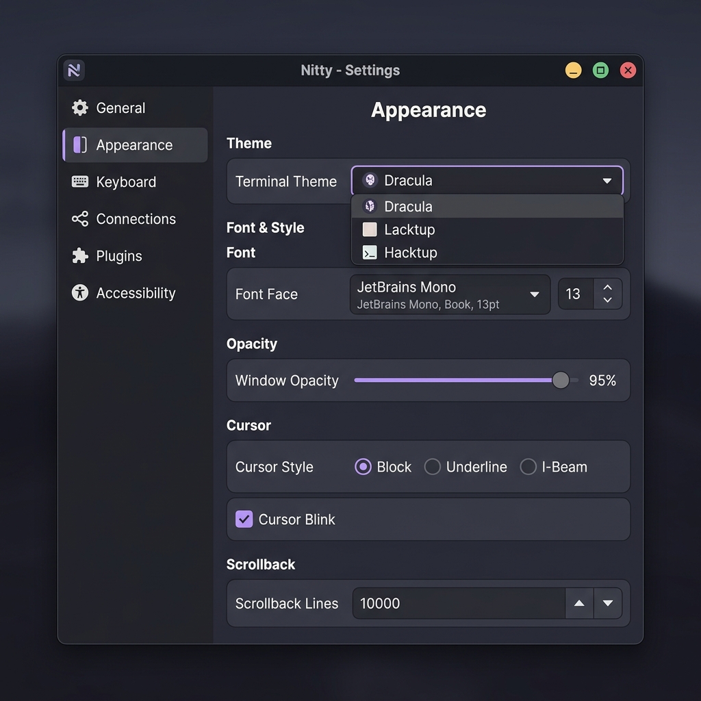
Task: Click the Scrollback Lines field showing 10000
Action: pos(459,603)
